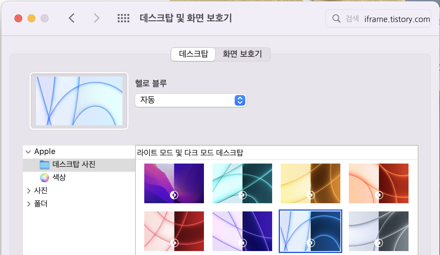Choose the yellow wallpaper

[x=310, y=183]
